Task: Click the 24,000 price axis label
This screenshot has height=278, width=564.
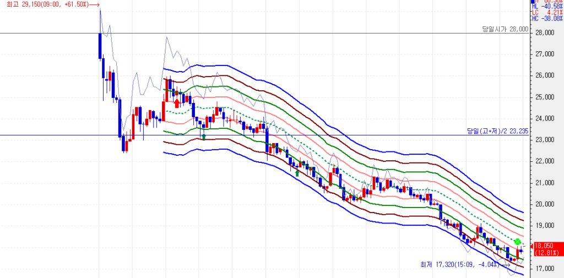Action: pyautogui.click(x=544, y=119)
